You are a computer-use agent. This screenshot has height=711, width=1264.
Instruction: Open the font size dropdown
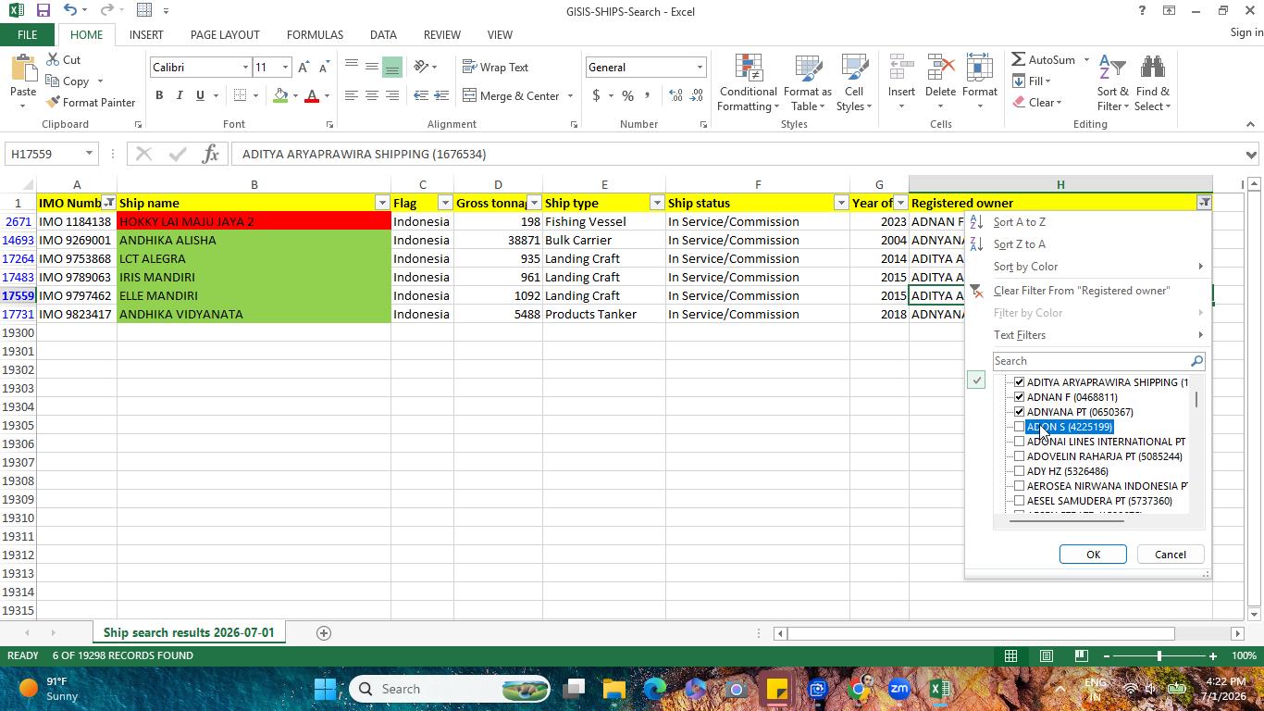click(286, 68)
